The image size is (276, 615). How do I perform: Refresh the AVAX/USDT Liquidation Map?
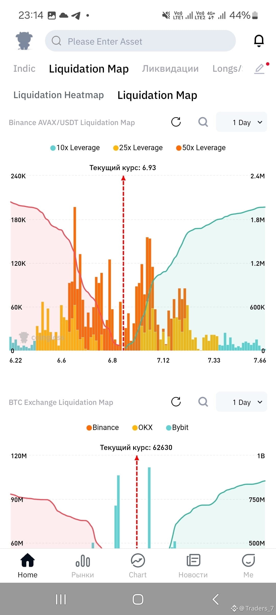pyautogui.click(x=176, y=122)
